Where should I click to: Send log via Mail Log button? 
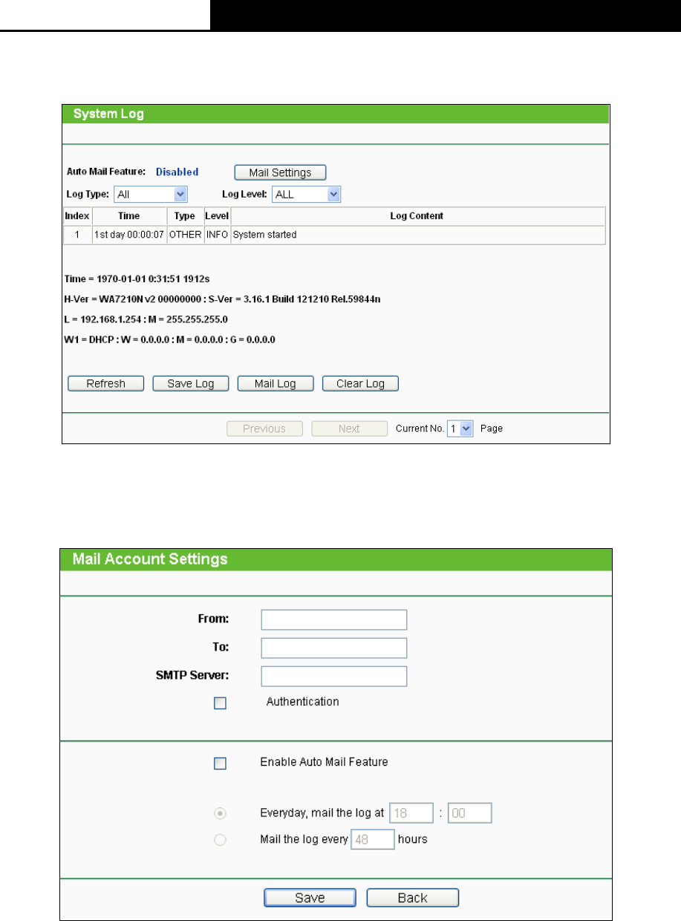tap(276, 384)
